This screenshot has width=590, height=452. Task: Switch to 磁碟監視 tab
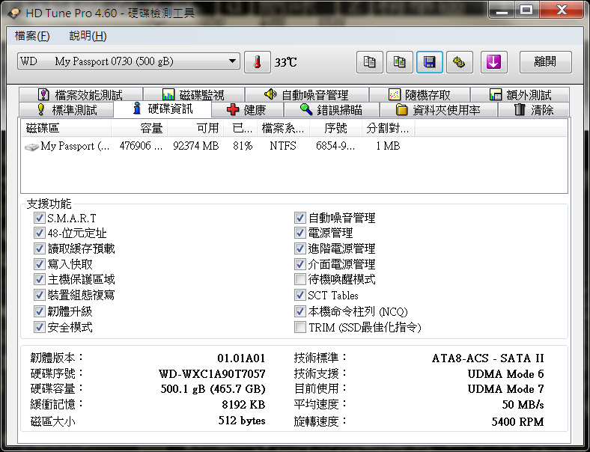194,95
